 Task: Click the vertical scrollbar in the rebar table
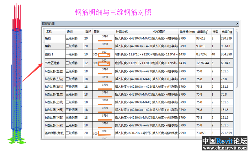[x=237, y=60]
